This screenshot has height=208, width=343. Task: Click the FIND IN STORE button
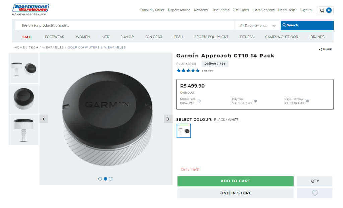[235, 193]
